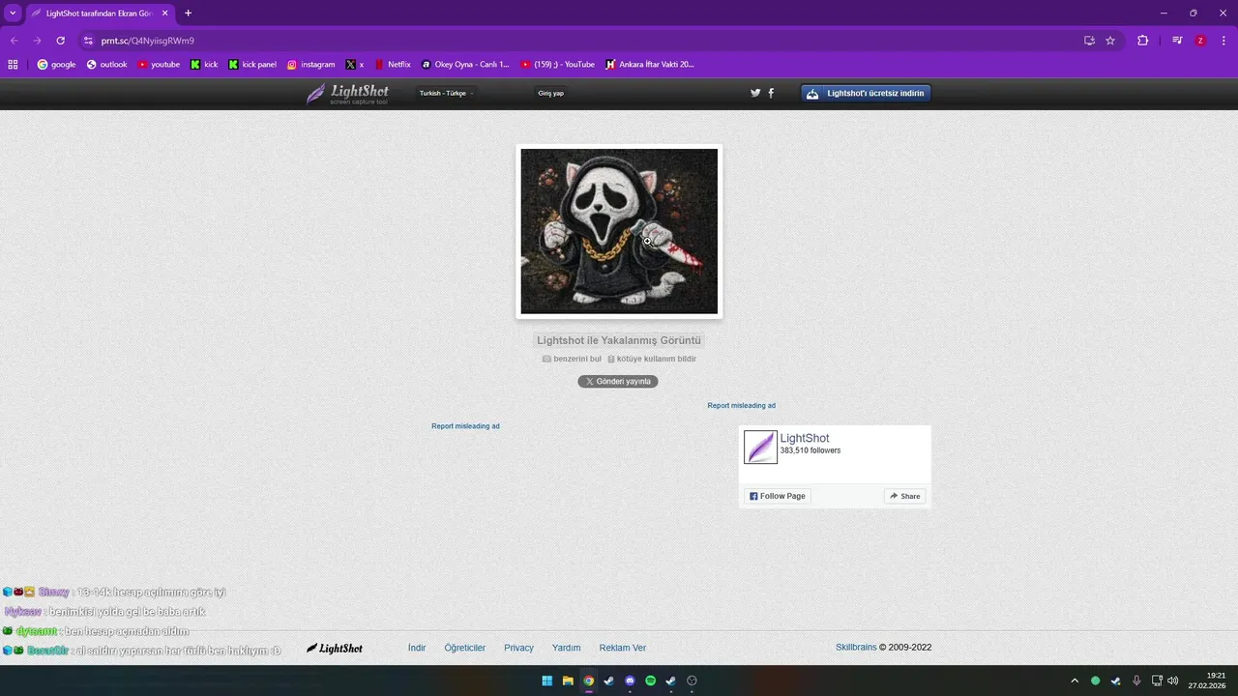The image size is (1238, 696).
Task: Open the Yardım footer link
Action: [x=566, y=648]
